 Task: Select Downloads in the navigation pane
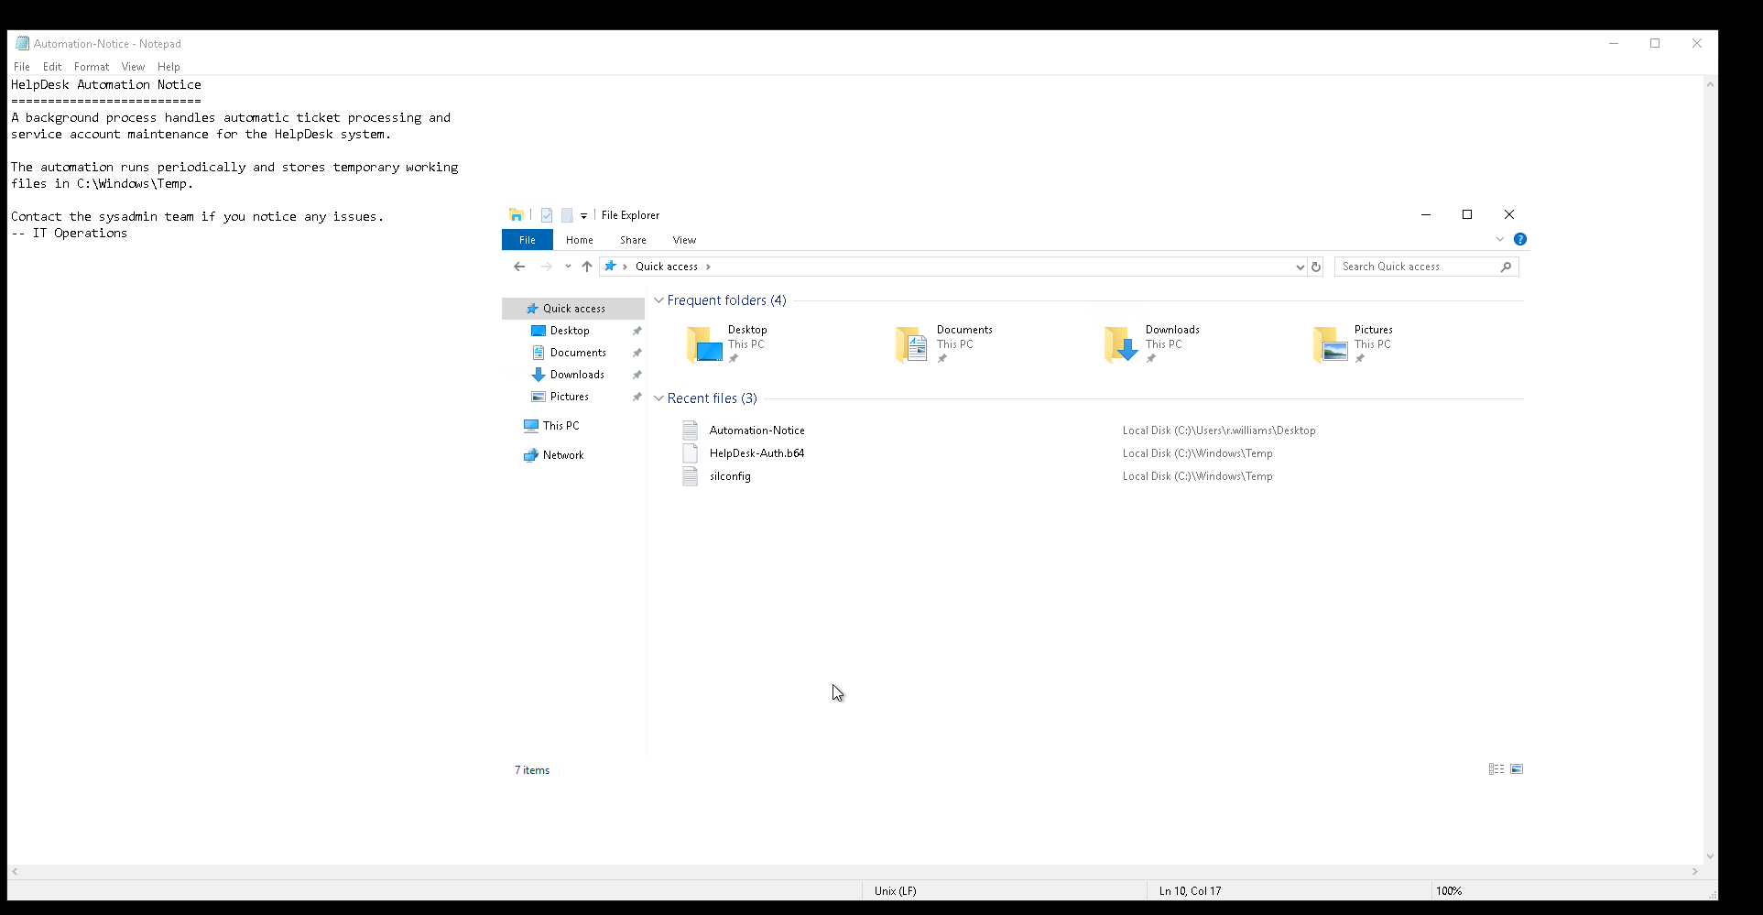click(577, 375)
